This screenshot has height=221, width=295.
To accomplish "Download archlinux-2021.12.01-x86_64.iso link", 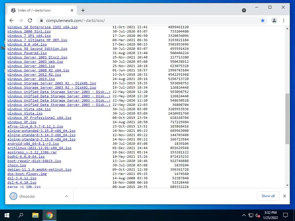I will coord(39,148).
